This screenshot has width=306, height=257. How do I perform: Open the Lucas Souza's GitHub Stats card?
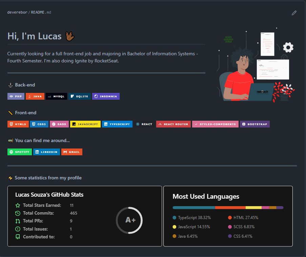tap(85, 216)
